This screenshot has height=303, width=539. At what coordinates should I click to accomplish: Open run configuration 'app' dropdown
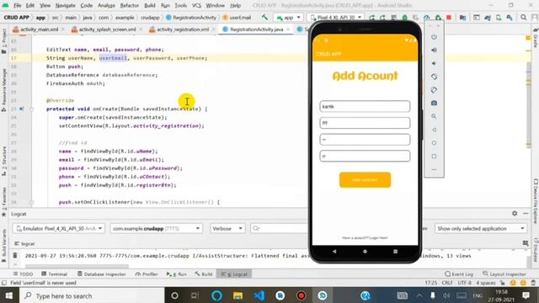tap(288, 17)
